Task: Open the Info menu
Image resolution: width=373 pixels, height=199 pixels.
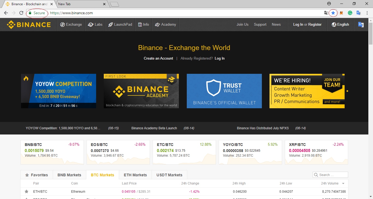Action: click(x=144, y=25)
